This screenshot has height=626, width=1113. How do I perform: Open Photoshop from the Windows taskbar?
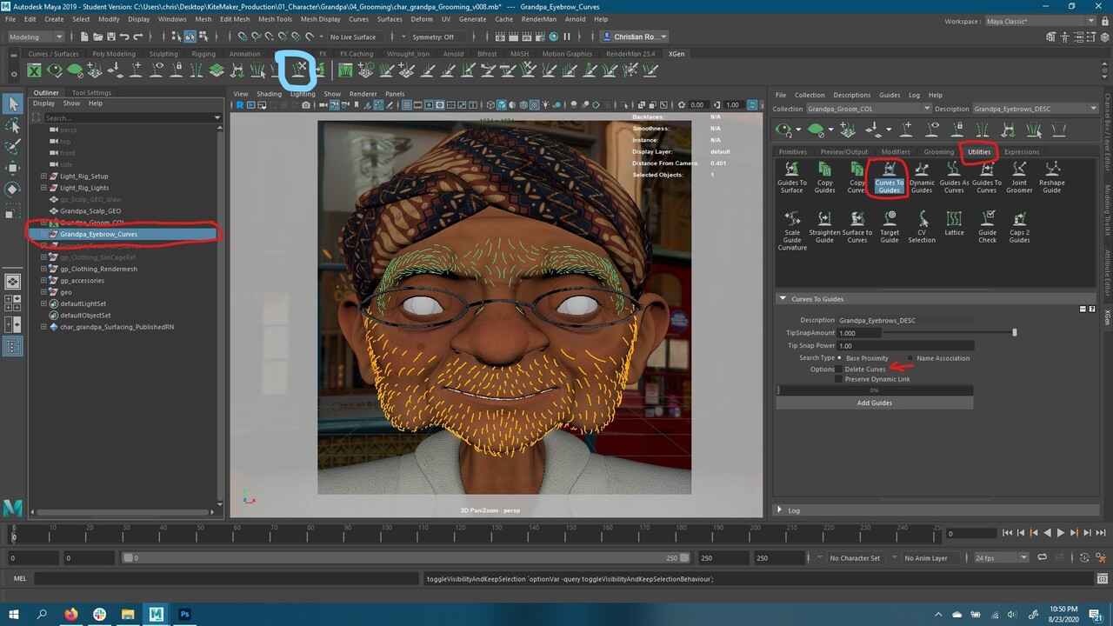point(184,614)
